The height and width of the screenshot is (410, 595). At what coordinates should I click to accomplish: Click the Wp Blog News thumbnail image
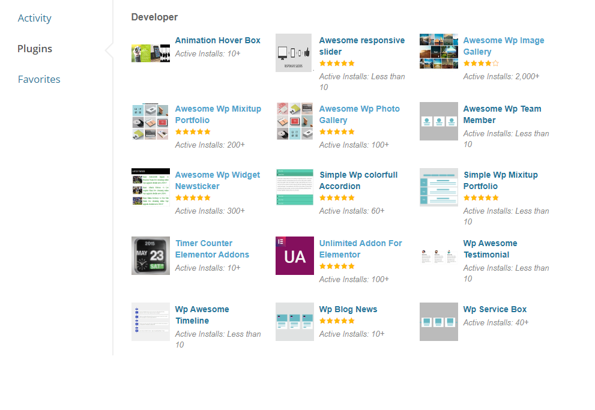[x=294, y=322]
